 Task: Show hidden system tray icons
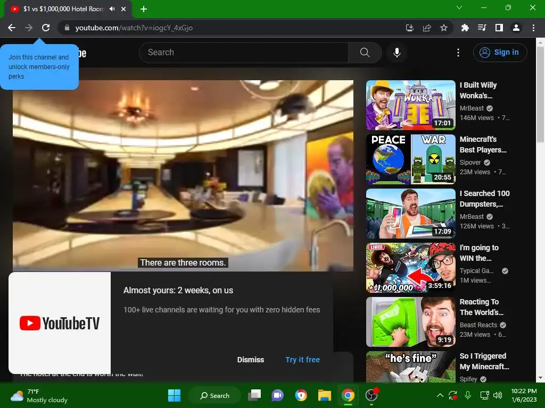[440, 395]
